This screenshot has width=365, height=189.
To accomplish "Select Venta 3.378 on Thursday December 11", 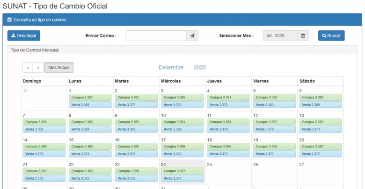I will [x=228, y=129].
